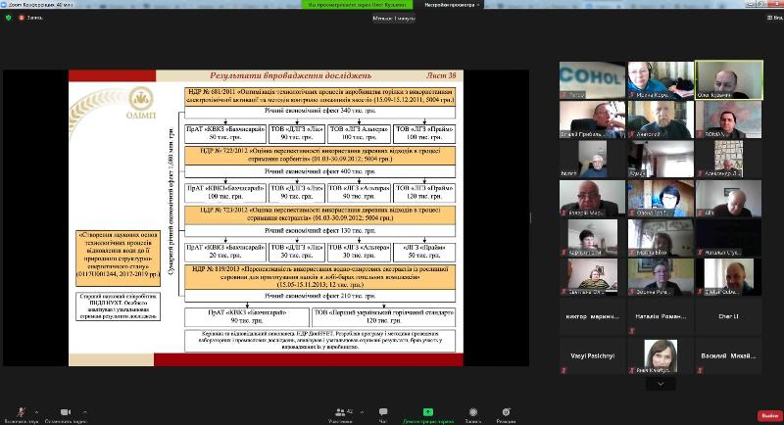Click the green encryption shield icon
784x425 pixels.
click(8, 18)
